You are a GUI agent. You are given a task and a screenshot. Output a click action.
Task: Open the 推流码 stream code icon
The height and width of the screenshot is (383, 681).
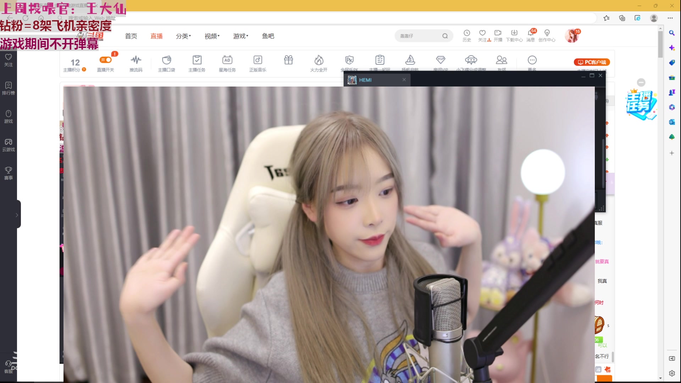tap(136, 60)
